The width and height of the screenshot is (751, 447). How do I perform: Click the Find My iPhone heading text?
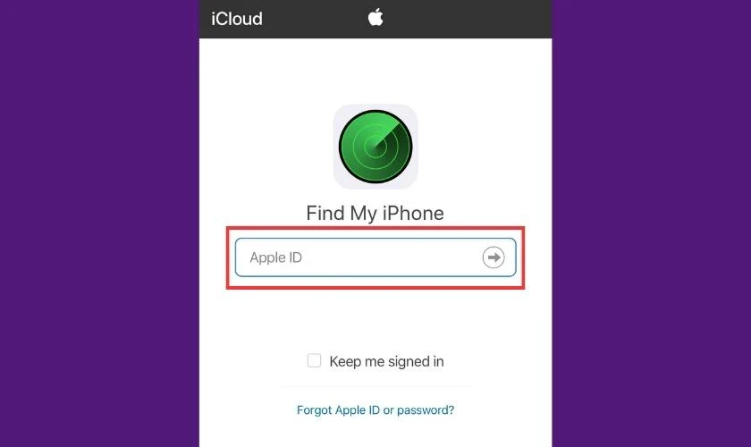pos(375,214)
